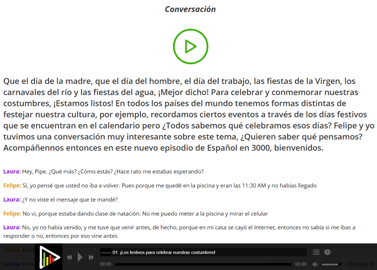Click the total duration time on right
This screenshot has height=270, width=377.
click(x=301, y=264)
